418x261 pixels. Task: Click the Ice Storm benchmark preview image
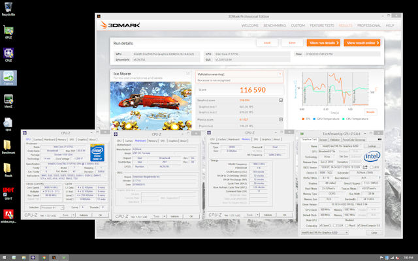pyautogui.click(x=151, y=106)
